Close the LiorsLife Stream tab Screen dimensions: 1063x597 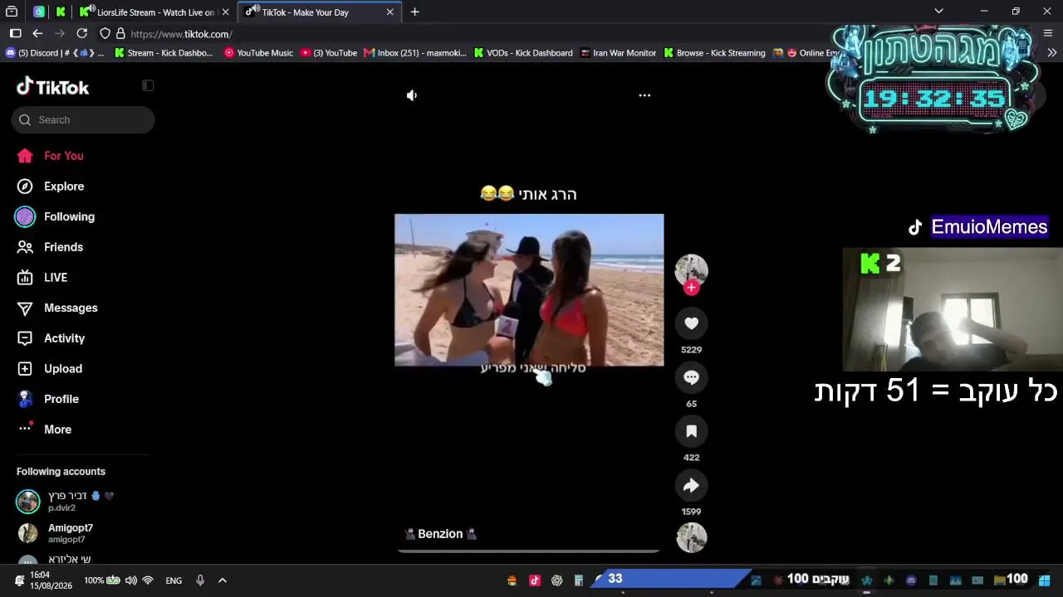tap(225, 12)
